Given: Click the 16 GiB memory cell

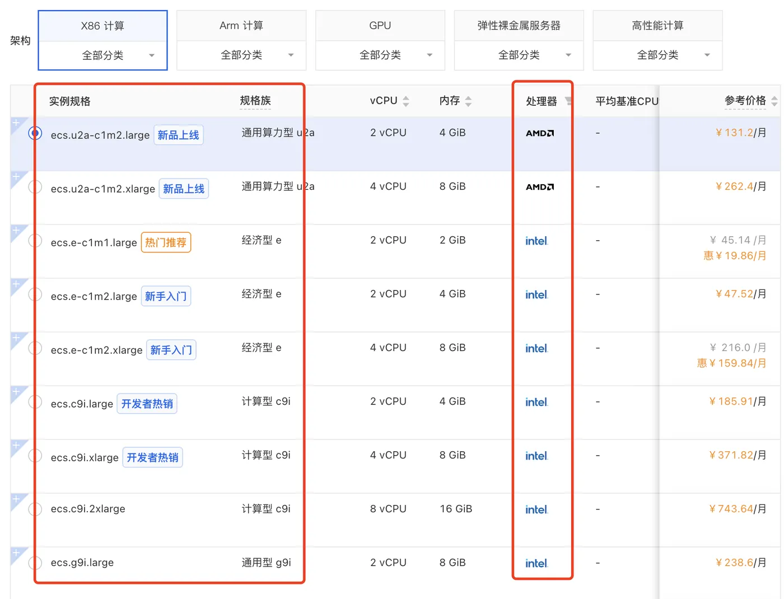Looking at the screenshot, I should 456,509.
